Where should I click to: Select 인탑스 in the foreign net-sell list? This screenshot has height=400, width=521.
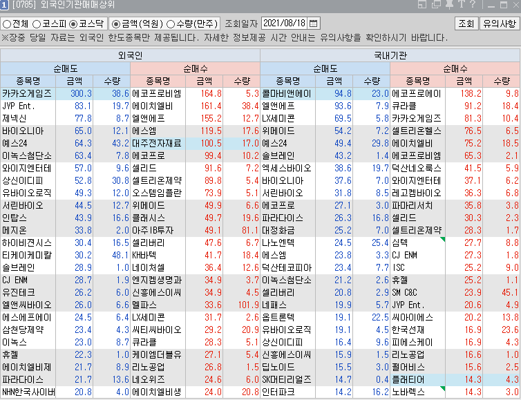15,218
